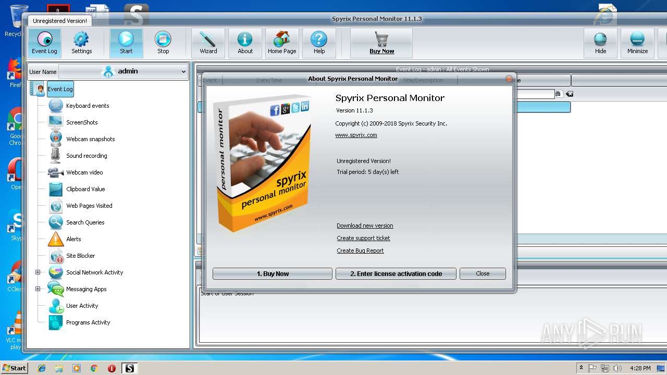This screenshot has width=667, height=375.
Task: Click the Start monitoring button
Action: click(x=126, y=43)
